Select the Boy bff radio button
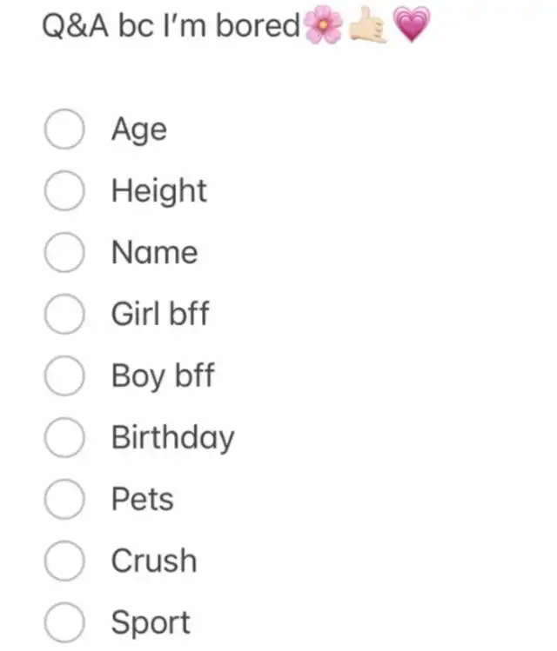 tap(64, 375)
